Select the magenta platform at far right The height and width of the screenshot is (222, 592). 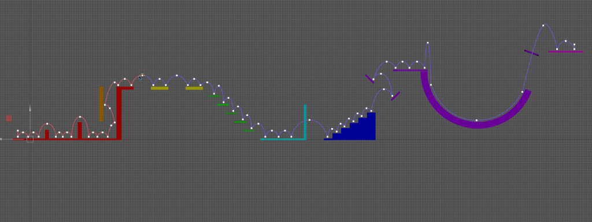(x=565, y=51)
